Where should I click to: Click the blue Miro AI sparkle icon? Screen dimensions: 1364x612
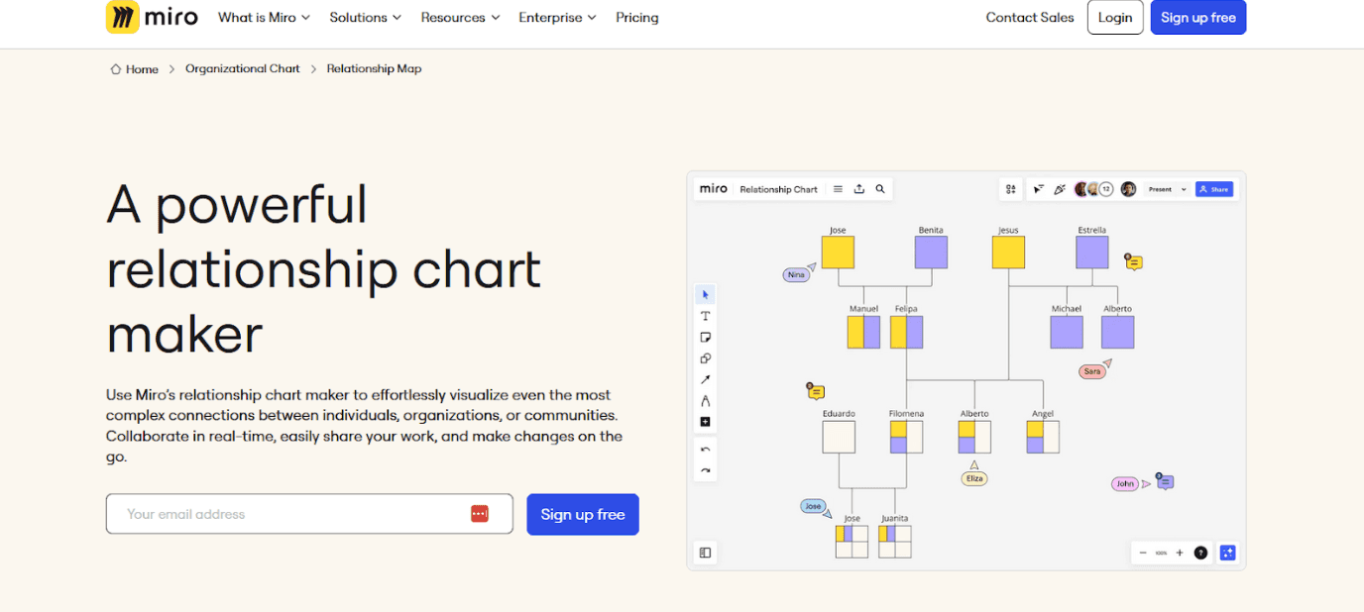pos(1228,553)
